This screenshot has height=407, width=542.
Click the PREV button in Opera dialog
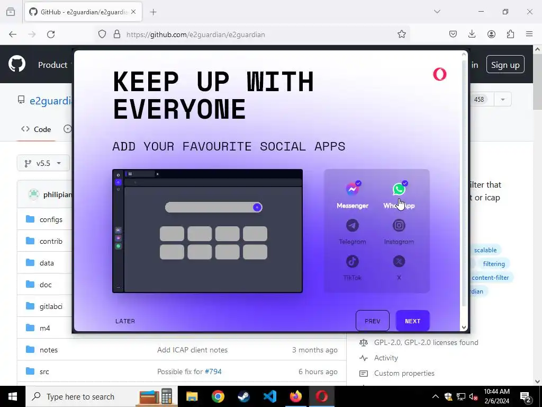[372, 321]
